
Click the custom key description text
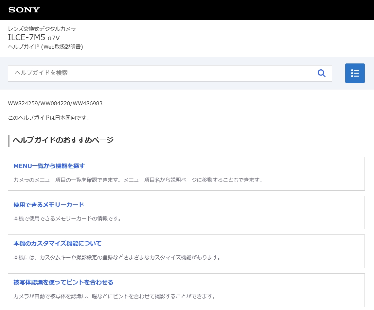[x=117, y=257]
